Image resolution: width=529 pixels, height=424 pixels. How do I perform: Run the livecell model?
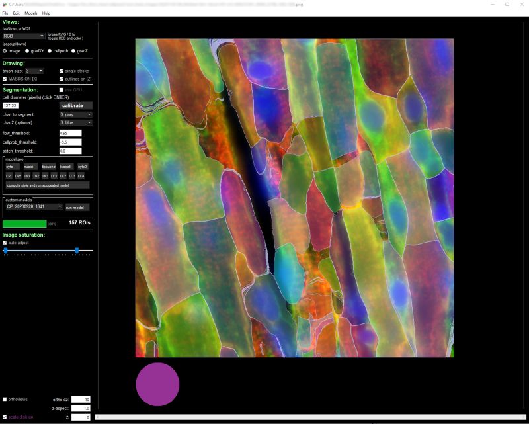click(x=66, y=167)
